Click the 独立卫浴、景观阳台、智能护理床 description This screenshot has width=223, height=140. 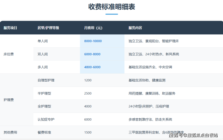click(154, 41)
